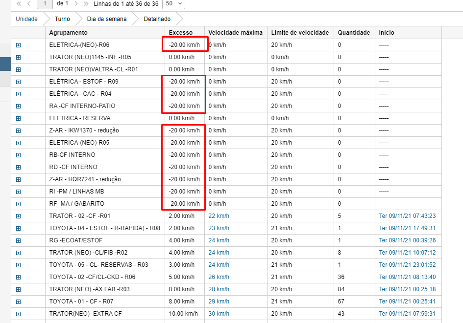The height and width of the screenshot is (323, 463).
Task: Expand the RG -ECOAT/ESTOF row
Action: tap(18, 240)
